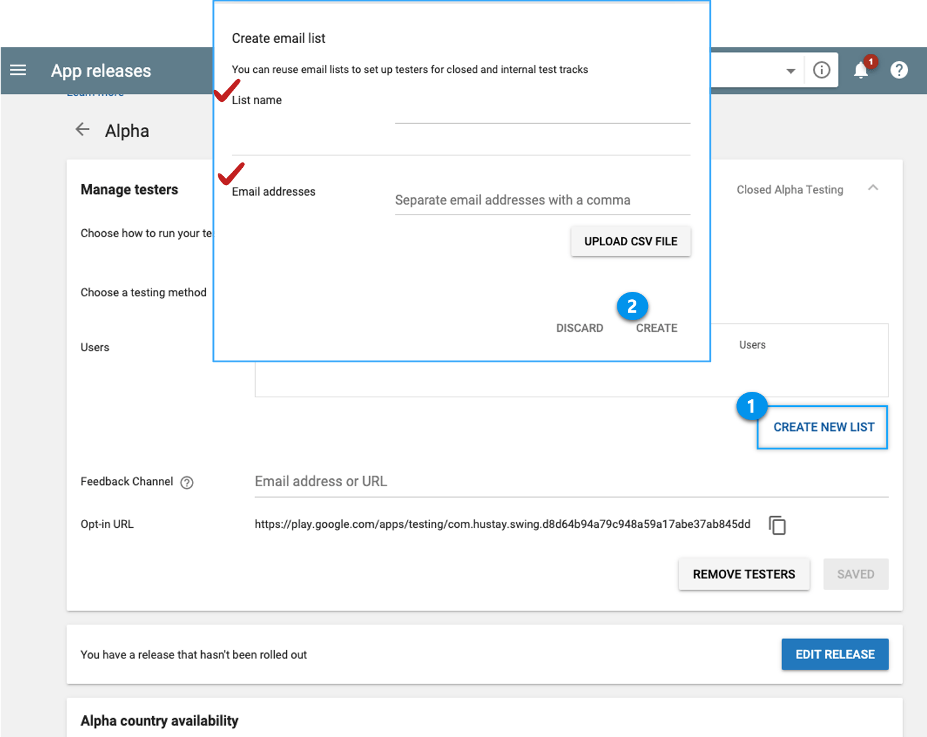The width and height of the screenshot is (927, 737).
Task: Click the back arrow beside Alpha
Action: pyautogui.click(x=82, y=129)
